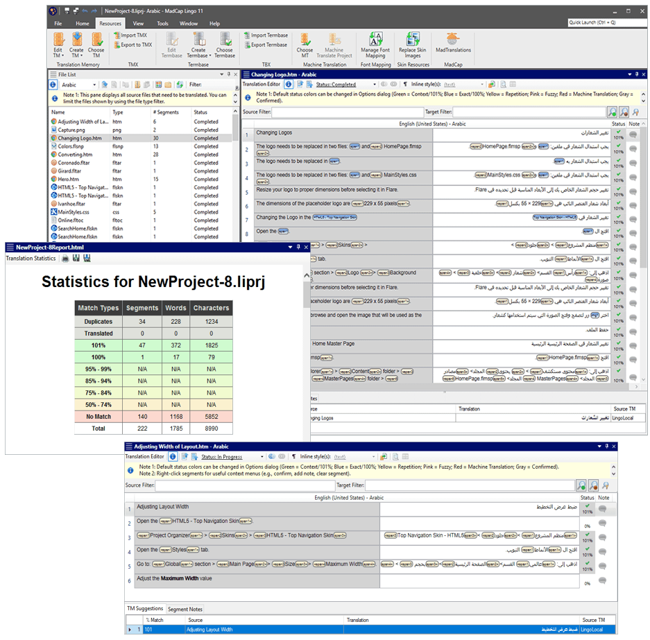Open Inline style(s) dropdown in Adjusting Width editor
650x640 pixels.
click(373, 457)
